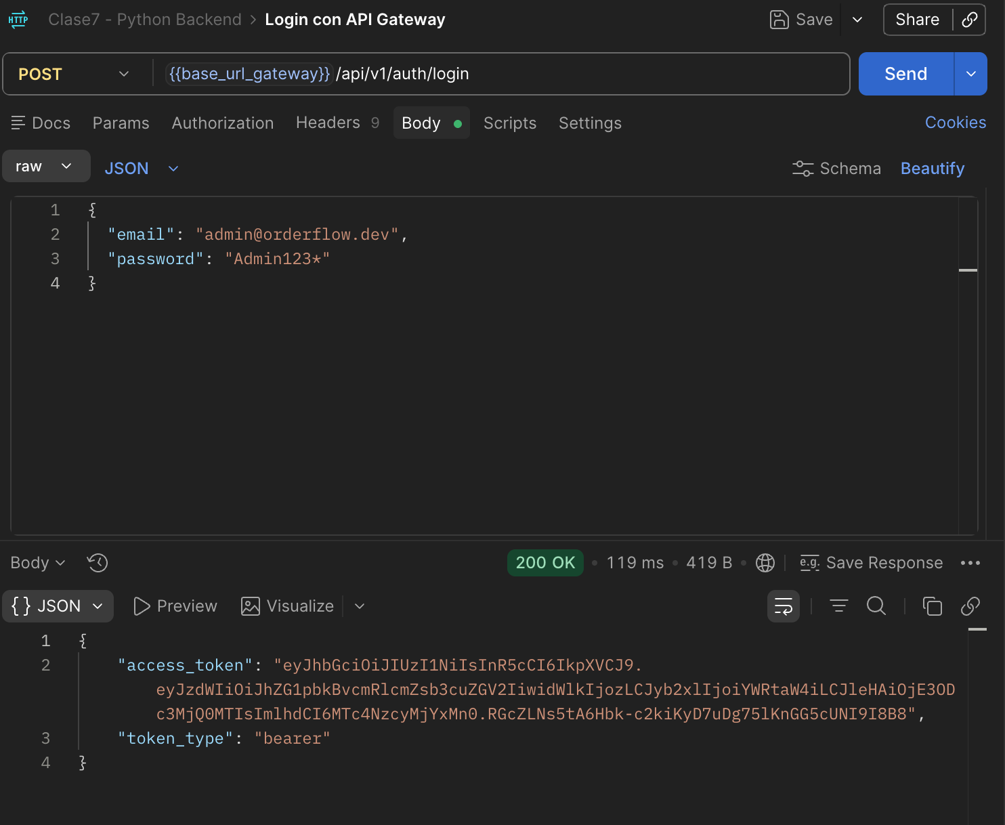1005x825 pixels.
Task: Click the network globe icon
Action: click(x=765, y=563)
